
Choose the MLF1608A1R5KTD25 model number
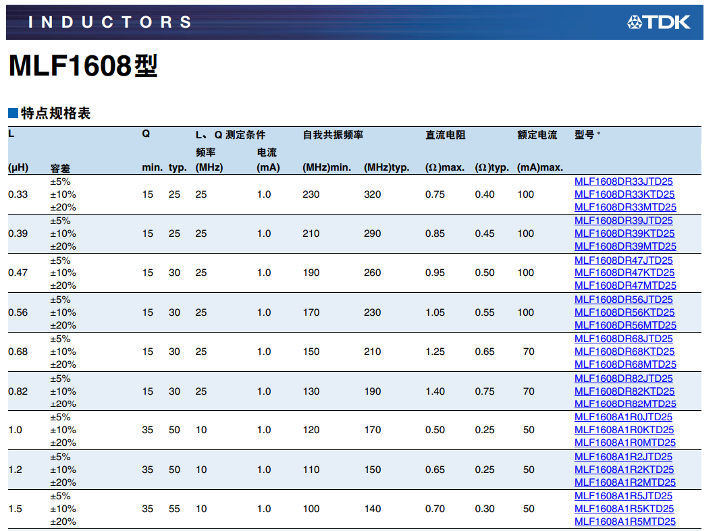(624, 509)
